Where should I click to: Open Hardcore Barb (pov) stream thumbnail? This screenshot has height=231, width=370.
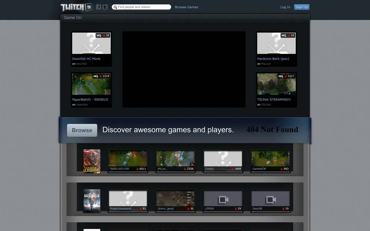pos(276,43)
